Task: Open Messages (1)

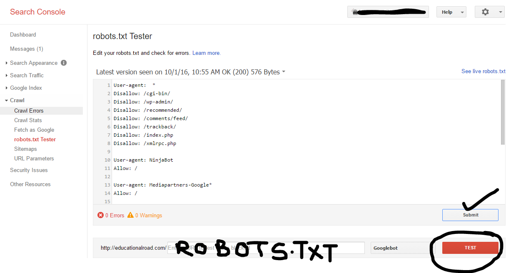Action: (27, 49)
